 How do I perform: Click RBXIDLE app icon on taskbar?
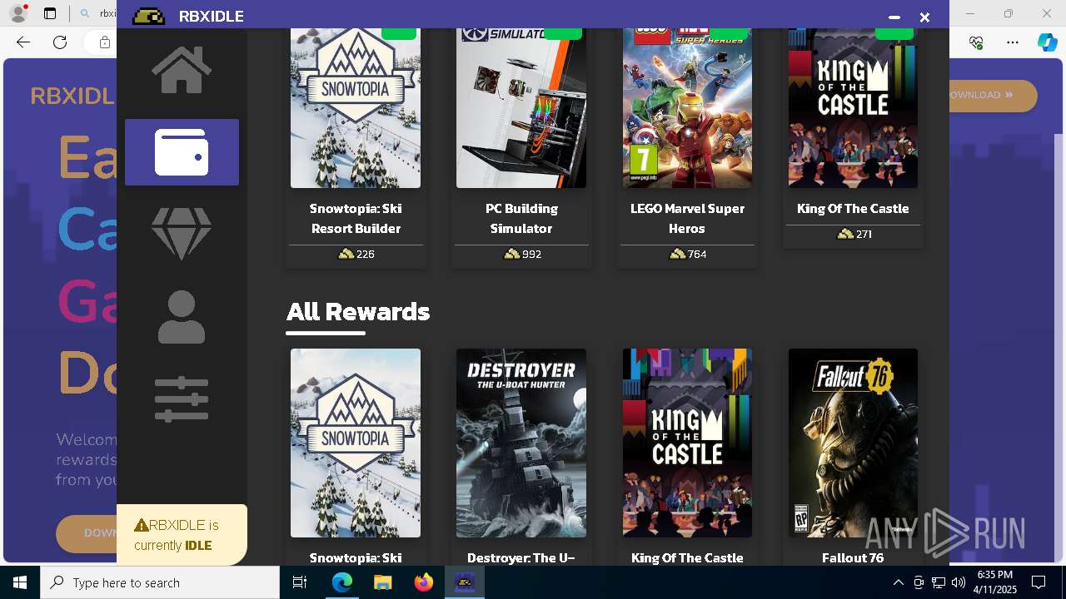pos(465,582)
